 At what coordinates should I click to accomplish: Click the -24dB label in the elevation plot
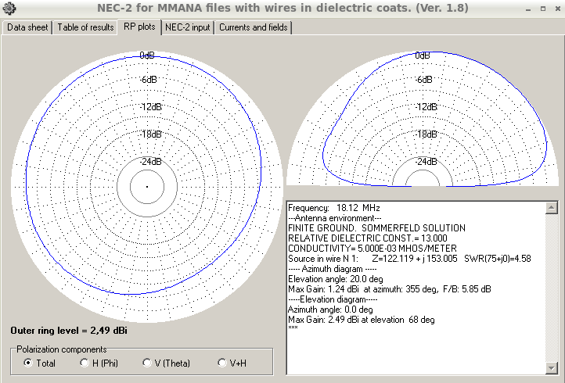coord(423,162)
